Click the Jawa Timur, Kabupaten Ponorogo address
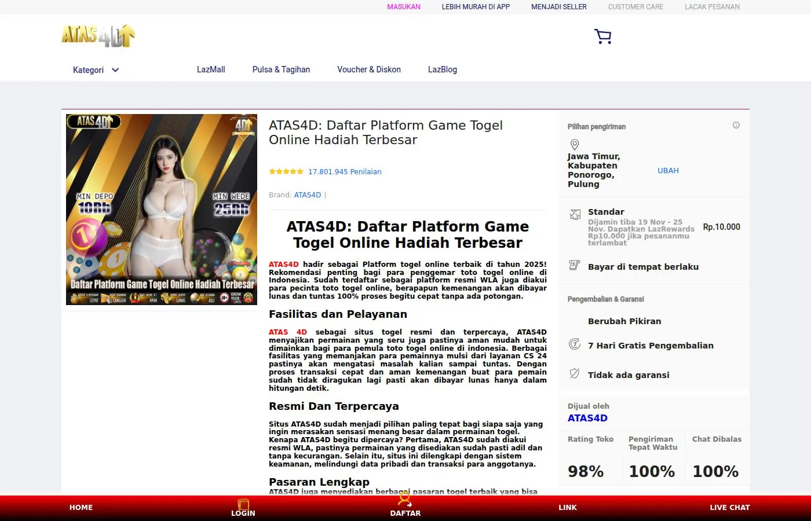The height and width of the screenshot is (521, 811). [594, 170]
